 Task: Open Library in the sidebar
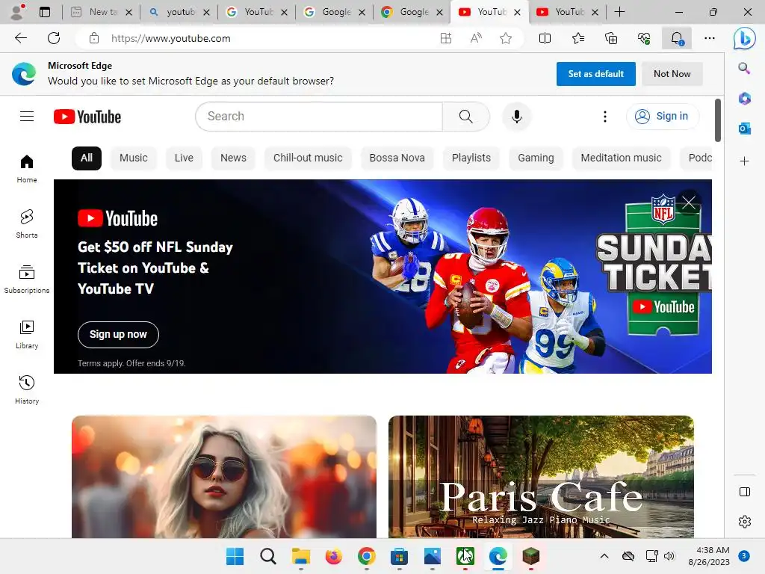27,334
